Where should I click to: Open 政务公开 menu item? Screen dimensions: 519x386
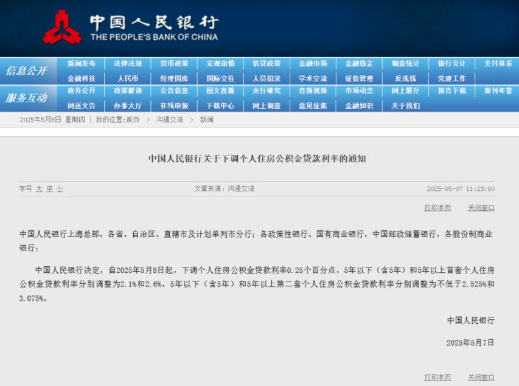coord(82,91)
